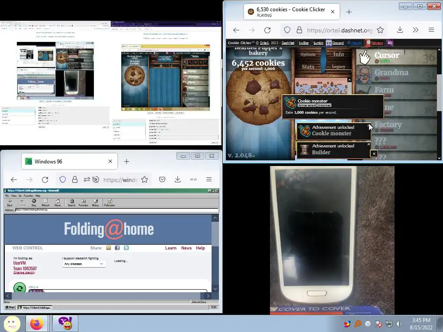
Task: Open Cookie Clicker Info menu
Action: click(338, 54)
